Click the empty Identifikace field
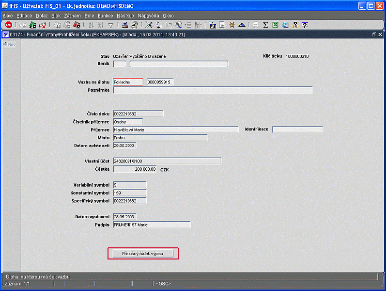The height and width of the screenshot is (291, 386). [x=297, y=129]
